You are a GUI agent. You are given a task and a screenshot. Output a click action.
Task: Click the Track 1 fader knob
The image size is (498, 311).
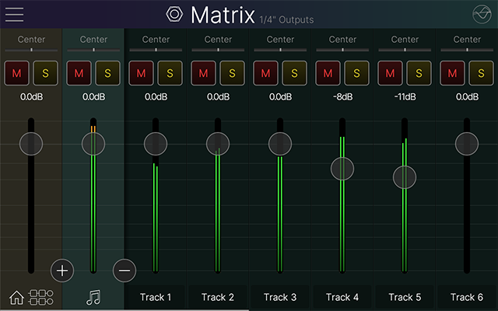coord(156,144)
